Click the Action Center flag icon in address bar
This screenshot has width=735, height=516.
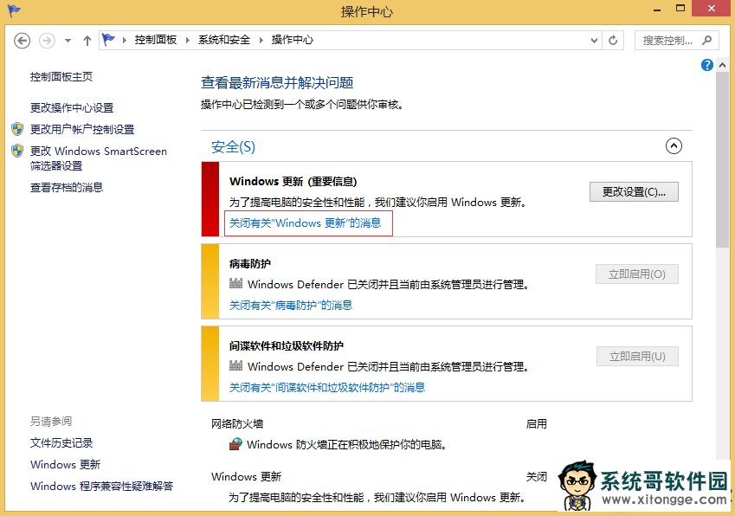click(x=108, y=40)
